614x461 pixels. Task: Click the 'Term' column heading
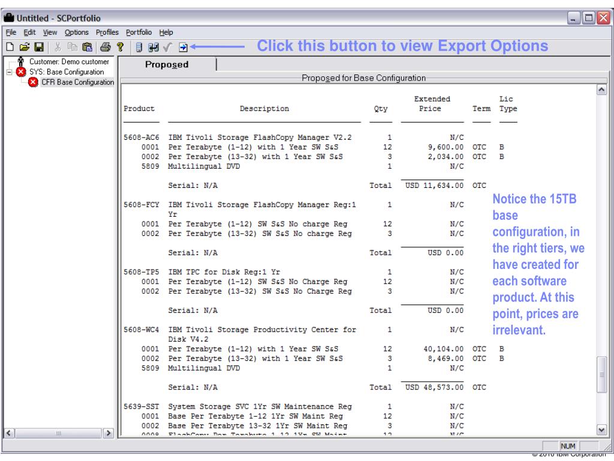click(x=481, y=109)
